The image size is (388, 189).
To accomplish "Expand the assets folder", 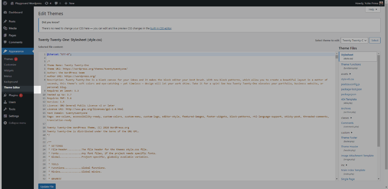I will coord(346,74).
